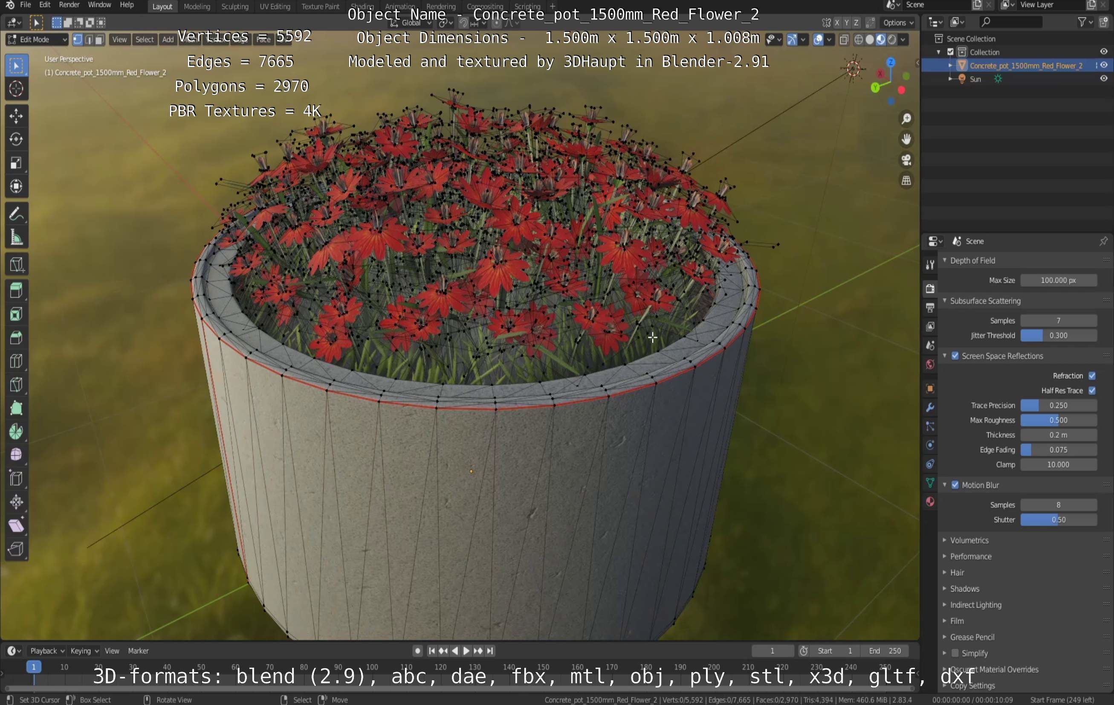The height and width of the screenshot is (705, 1114).
Task: Adjust the Motion Blur Shutter slider
Action: coord(1059,520)
